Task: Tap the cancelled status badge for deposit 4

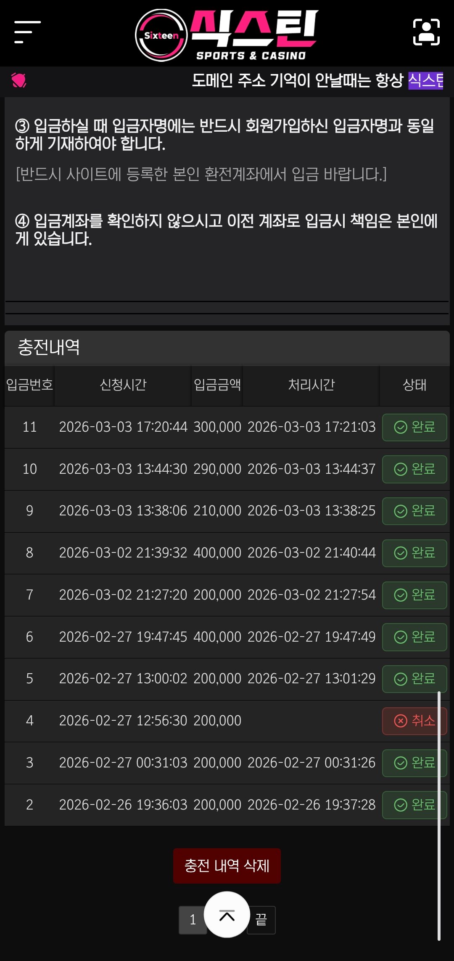Action: 414,721
